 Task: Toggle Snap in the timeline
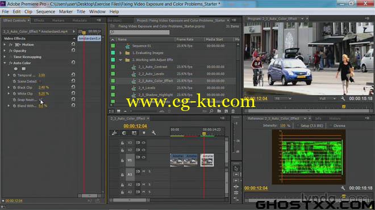click(x=124, y=133)
